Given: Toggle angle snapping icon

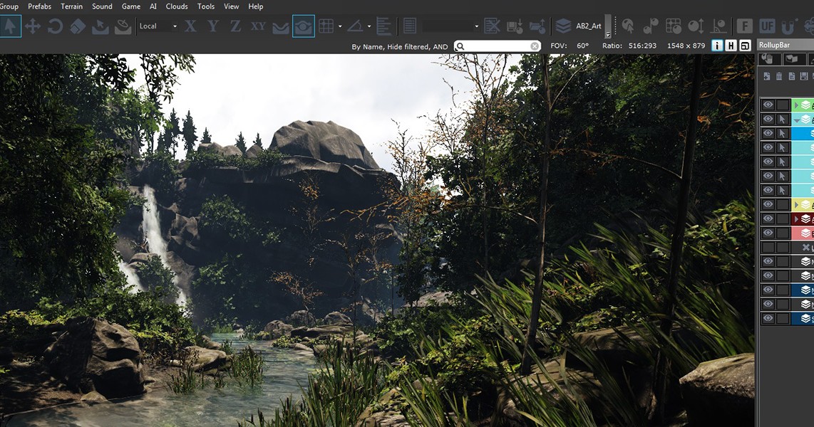Looking at the screenshot, I should (x=355, y=26).
